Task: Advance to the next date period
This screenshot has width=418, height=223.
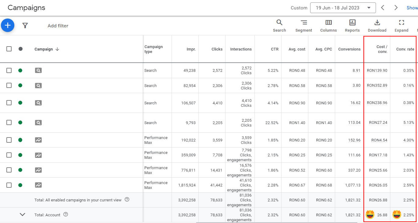Action: point(396,8)
